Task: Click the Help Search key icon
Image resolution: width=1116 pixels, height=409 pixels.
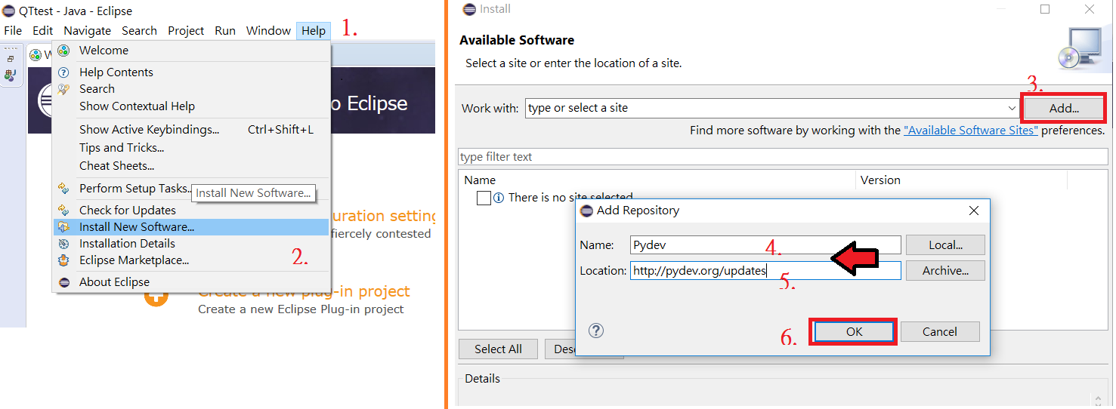Action: 64,89
